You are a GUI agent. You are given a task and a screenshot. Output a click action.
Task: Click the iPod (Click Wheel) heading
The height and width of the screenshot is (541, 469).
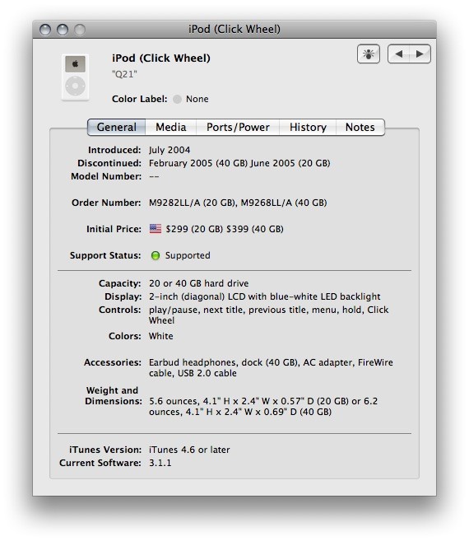click(x=161, y=58)
